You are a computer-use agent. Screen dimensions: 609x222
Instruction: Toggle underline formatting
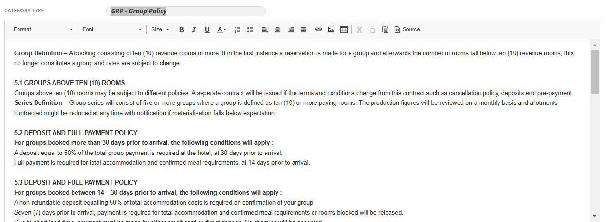207,30
